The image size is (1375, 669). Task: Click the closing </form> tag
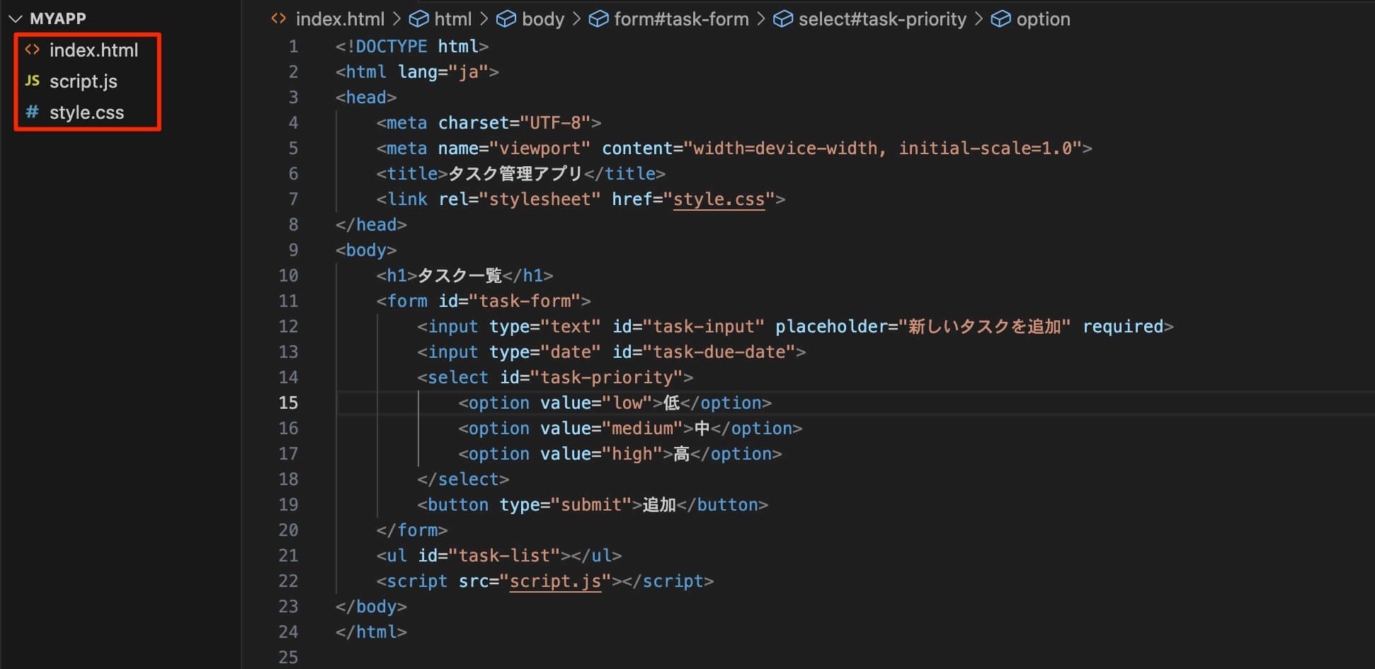412,530
